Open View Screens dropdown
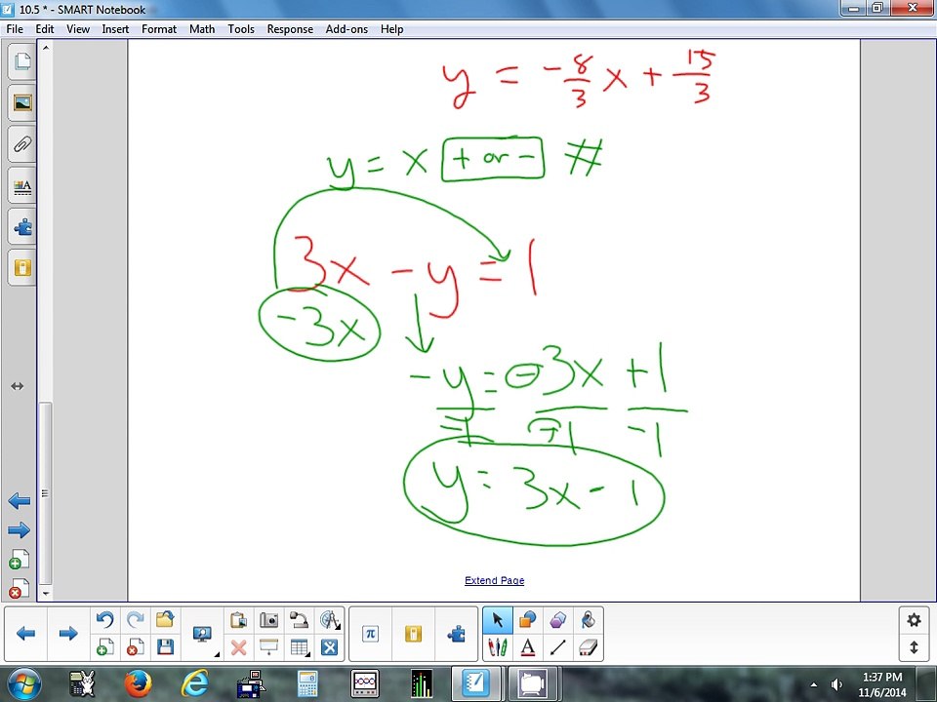 point(203,634)
